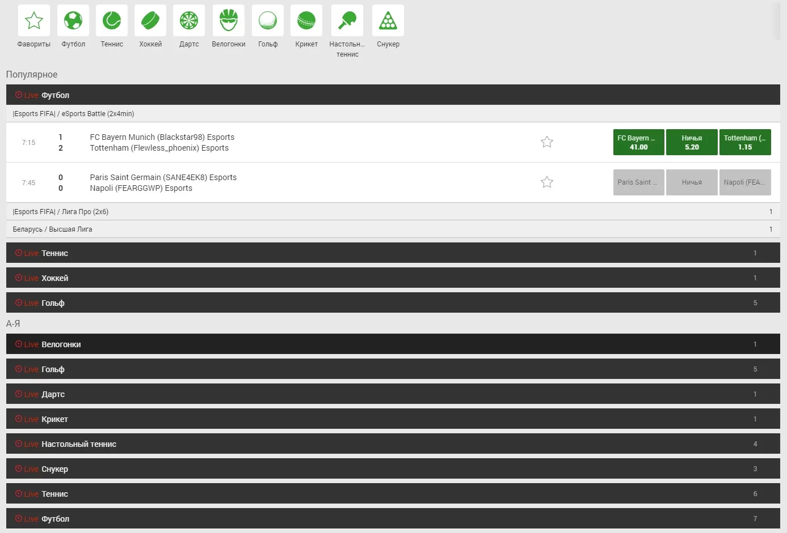This screenshot has width=787, height=533.
Task: Collapse the Live Футбол popular header
Action: (x=393, y=95)
